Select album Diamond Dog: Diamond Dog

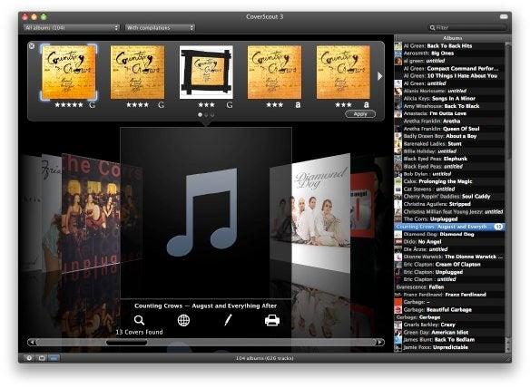(449, 235)
